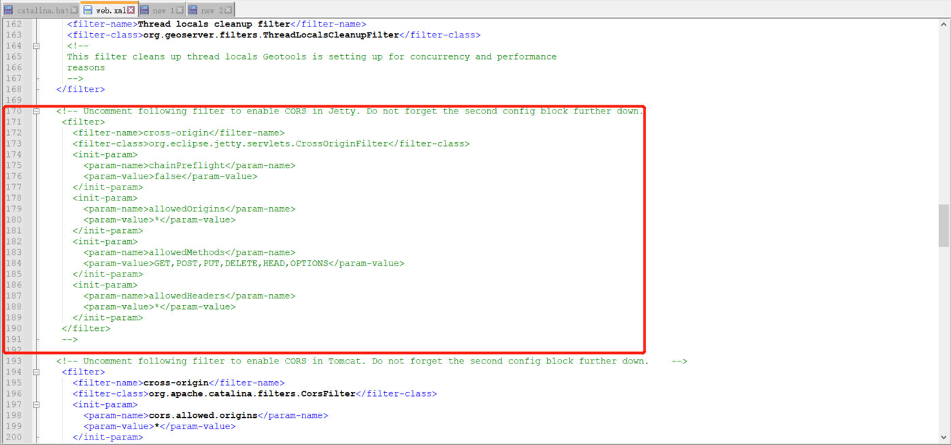Click the '</init-param>' tag on line 177
Viewport: 951px width, 445px height.
pyautogui.click(x=107, y=188)
